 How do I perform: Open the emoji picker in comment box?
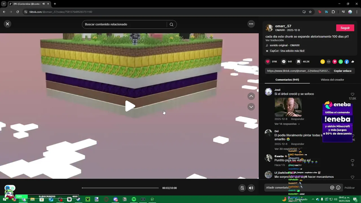(x=338, y=188)
